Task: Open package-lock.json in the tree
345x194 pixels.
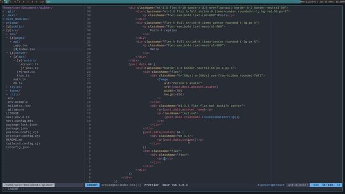Action: [x=22, y=124]
